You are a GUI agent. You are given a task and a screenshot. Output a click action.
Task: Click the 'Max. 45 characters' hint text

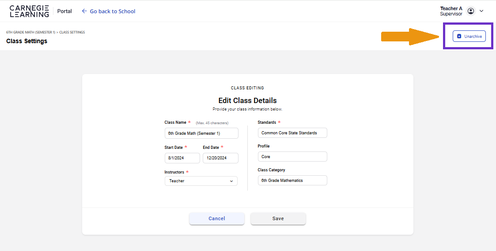[212, 123]
